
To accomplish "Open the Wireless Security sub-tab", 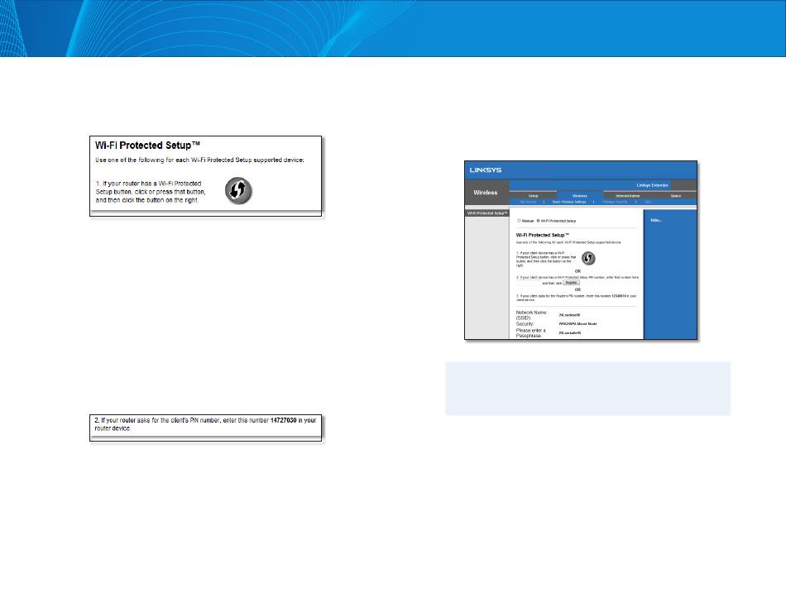I will pos(615,202).
